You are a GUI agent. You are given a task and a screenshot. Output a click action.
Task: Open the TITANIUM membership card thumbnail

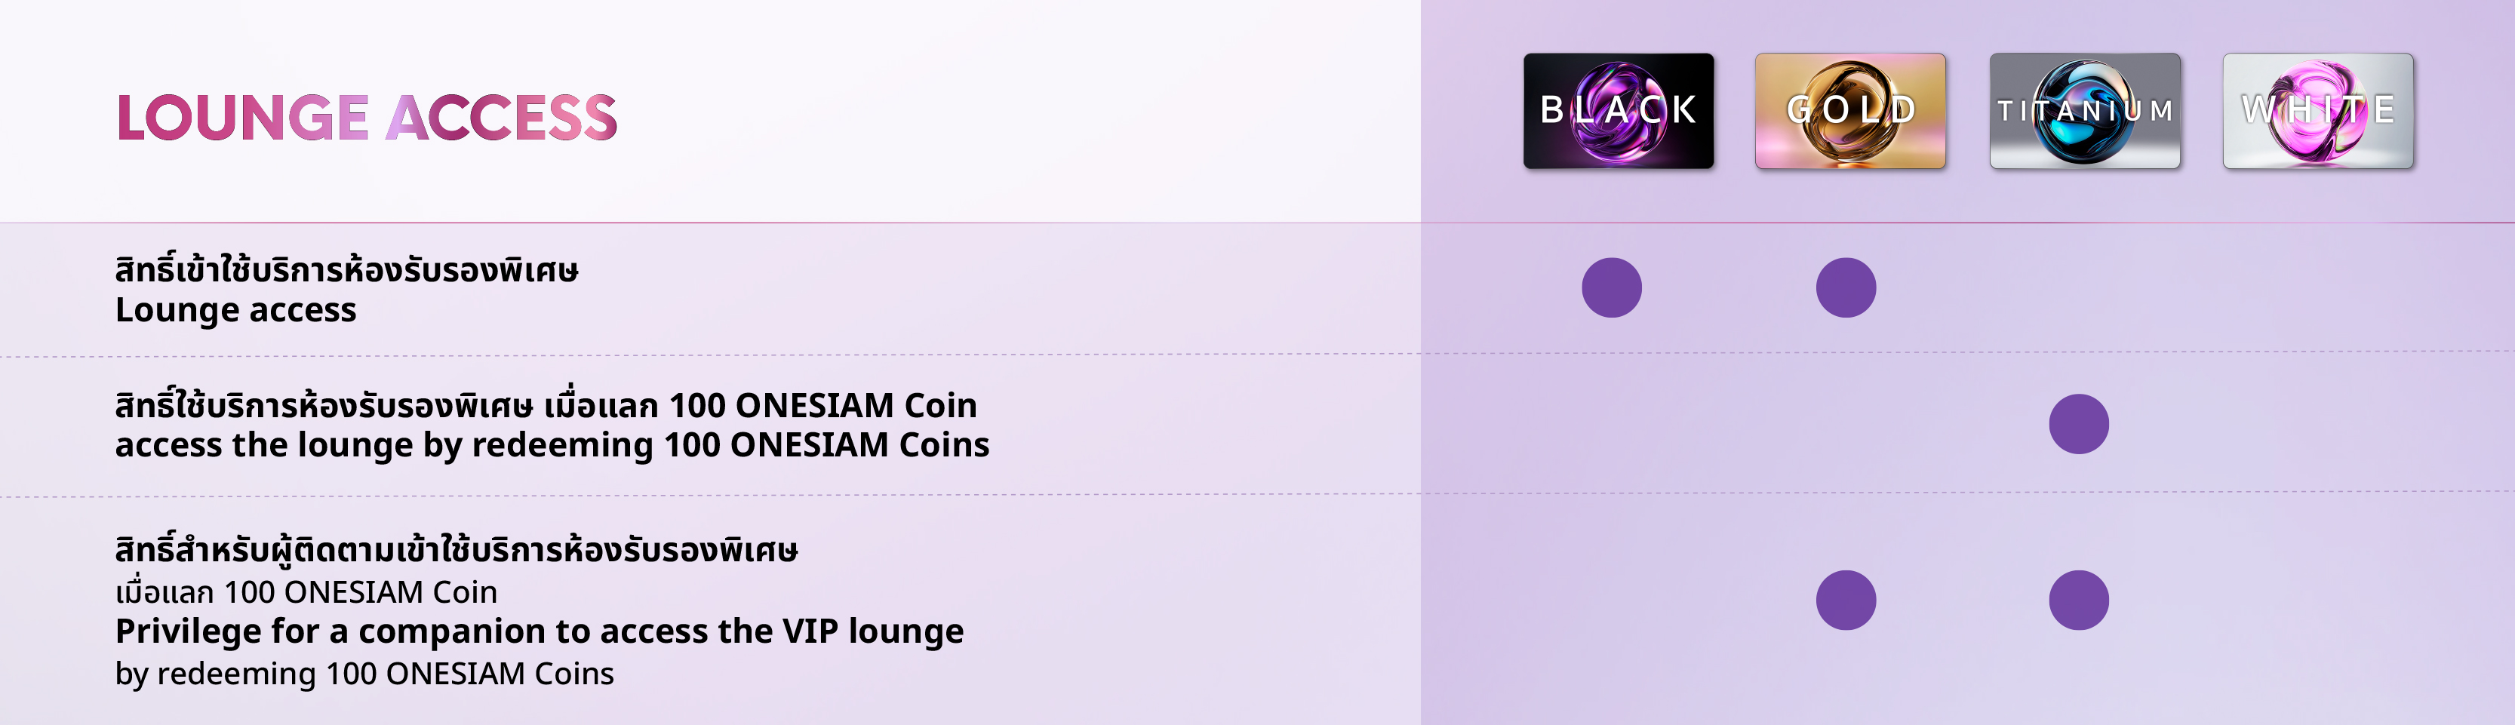tap(2084, 110)
